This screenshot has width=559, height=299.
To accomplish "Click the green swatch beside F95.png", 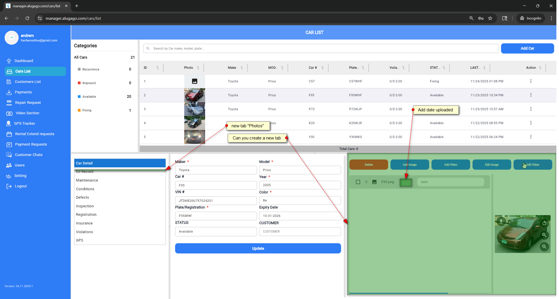I will coord(406,182).
